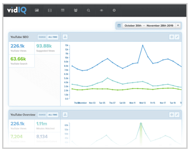Click the YouTube SEO panel title
Viewport: 191px width, 151px height.
(19, 37)
